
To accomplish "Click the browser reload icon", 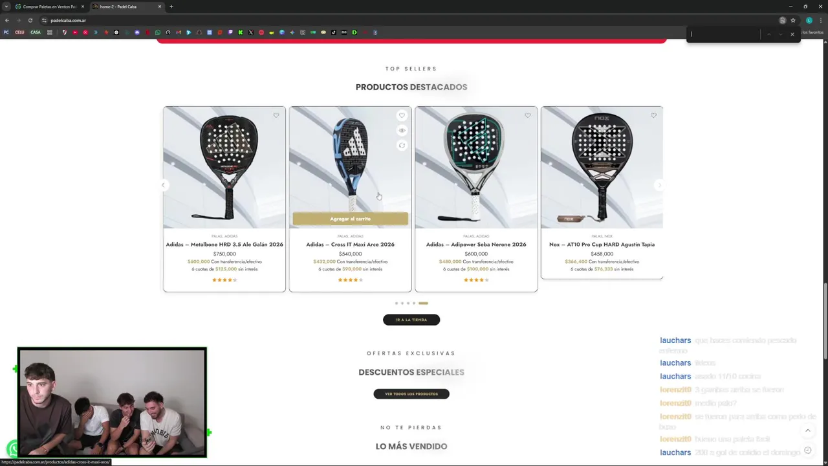I will click(x=30, y=20).
